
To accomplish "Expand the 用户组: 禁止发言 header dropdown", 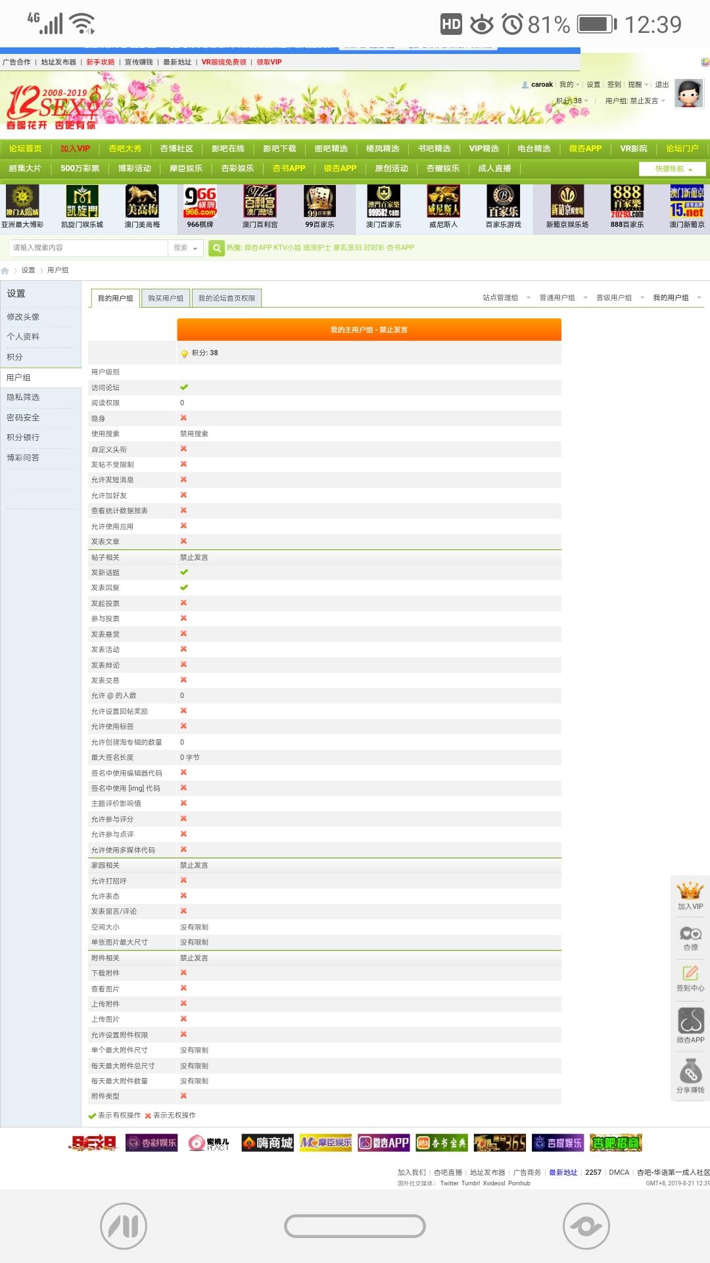I will click(x=635, y=101).
